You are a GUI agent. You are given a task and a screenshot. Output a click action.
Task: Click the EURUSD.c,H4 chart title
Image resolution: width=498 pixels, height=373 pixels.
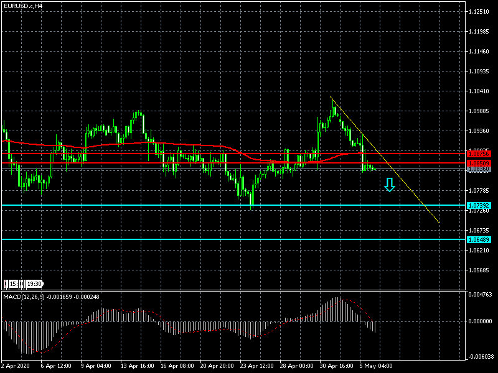[23, 6]
